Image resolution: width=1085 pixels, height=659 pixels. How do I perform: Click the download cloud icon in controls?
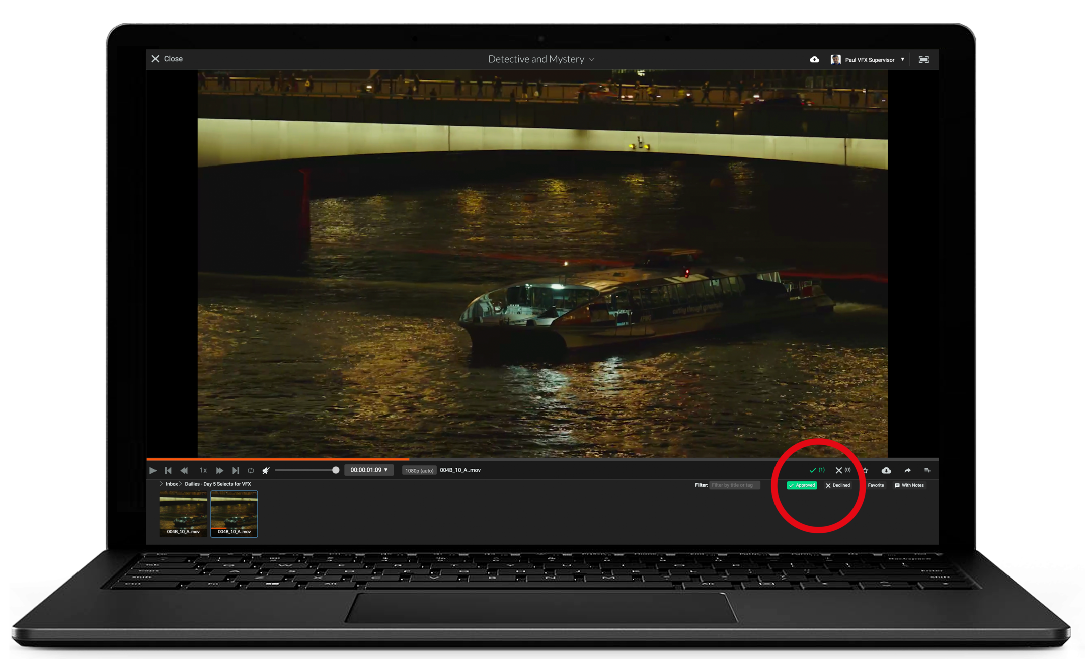point(886,470)
